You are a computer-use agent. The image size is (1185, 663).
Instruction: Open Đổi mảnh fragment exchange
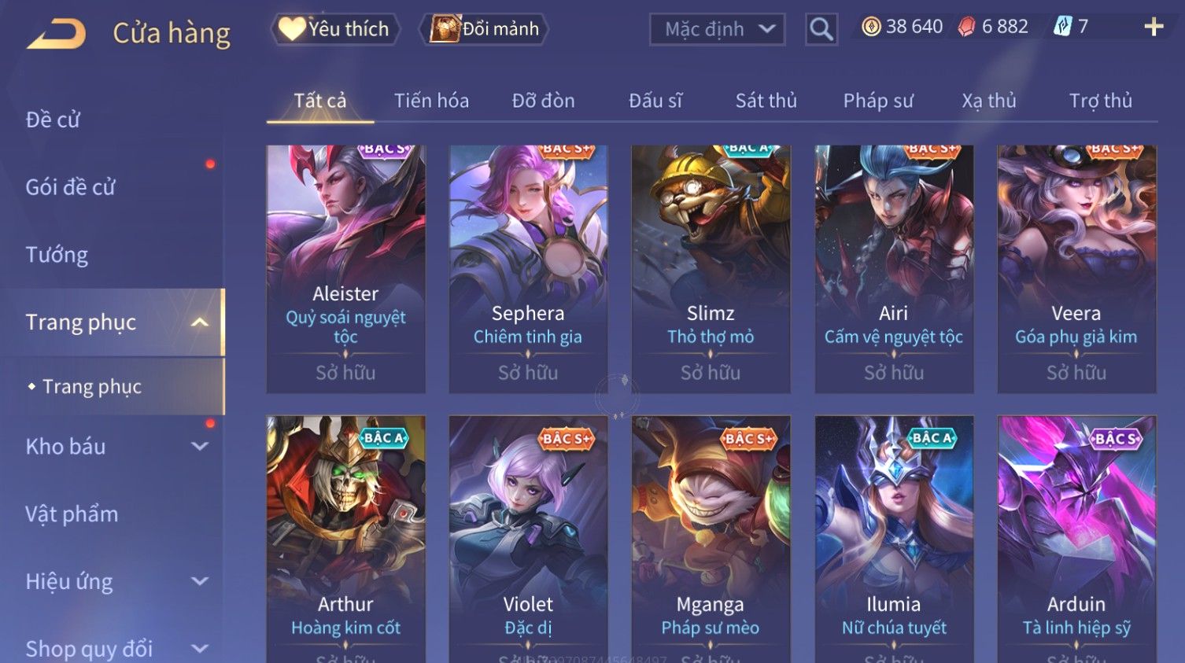point(485,29)
